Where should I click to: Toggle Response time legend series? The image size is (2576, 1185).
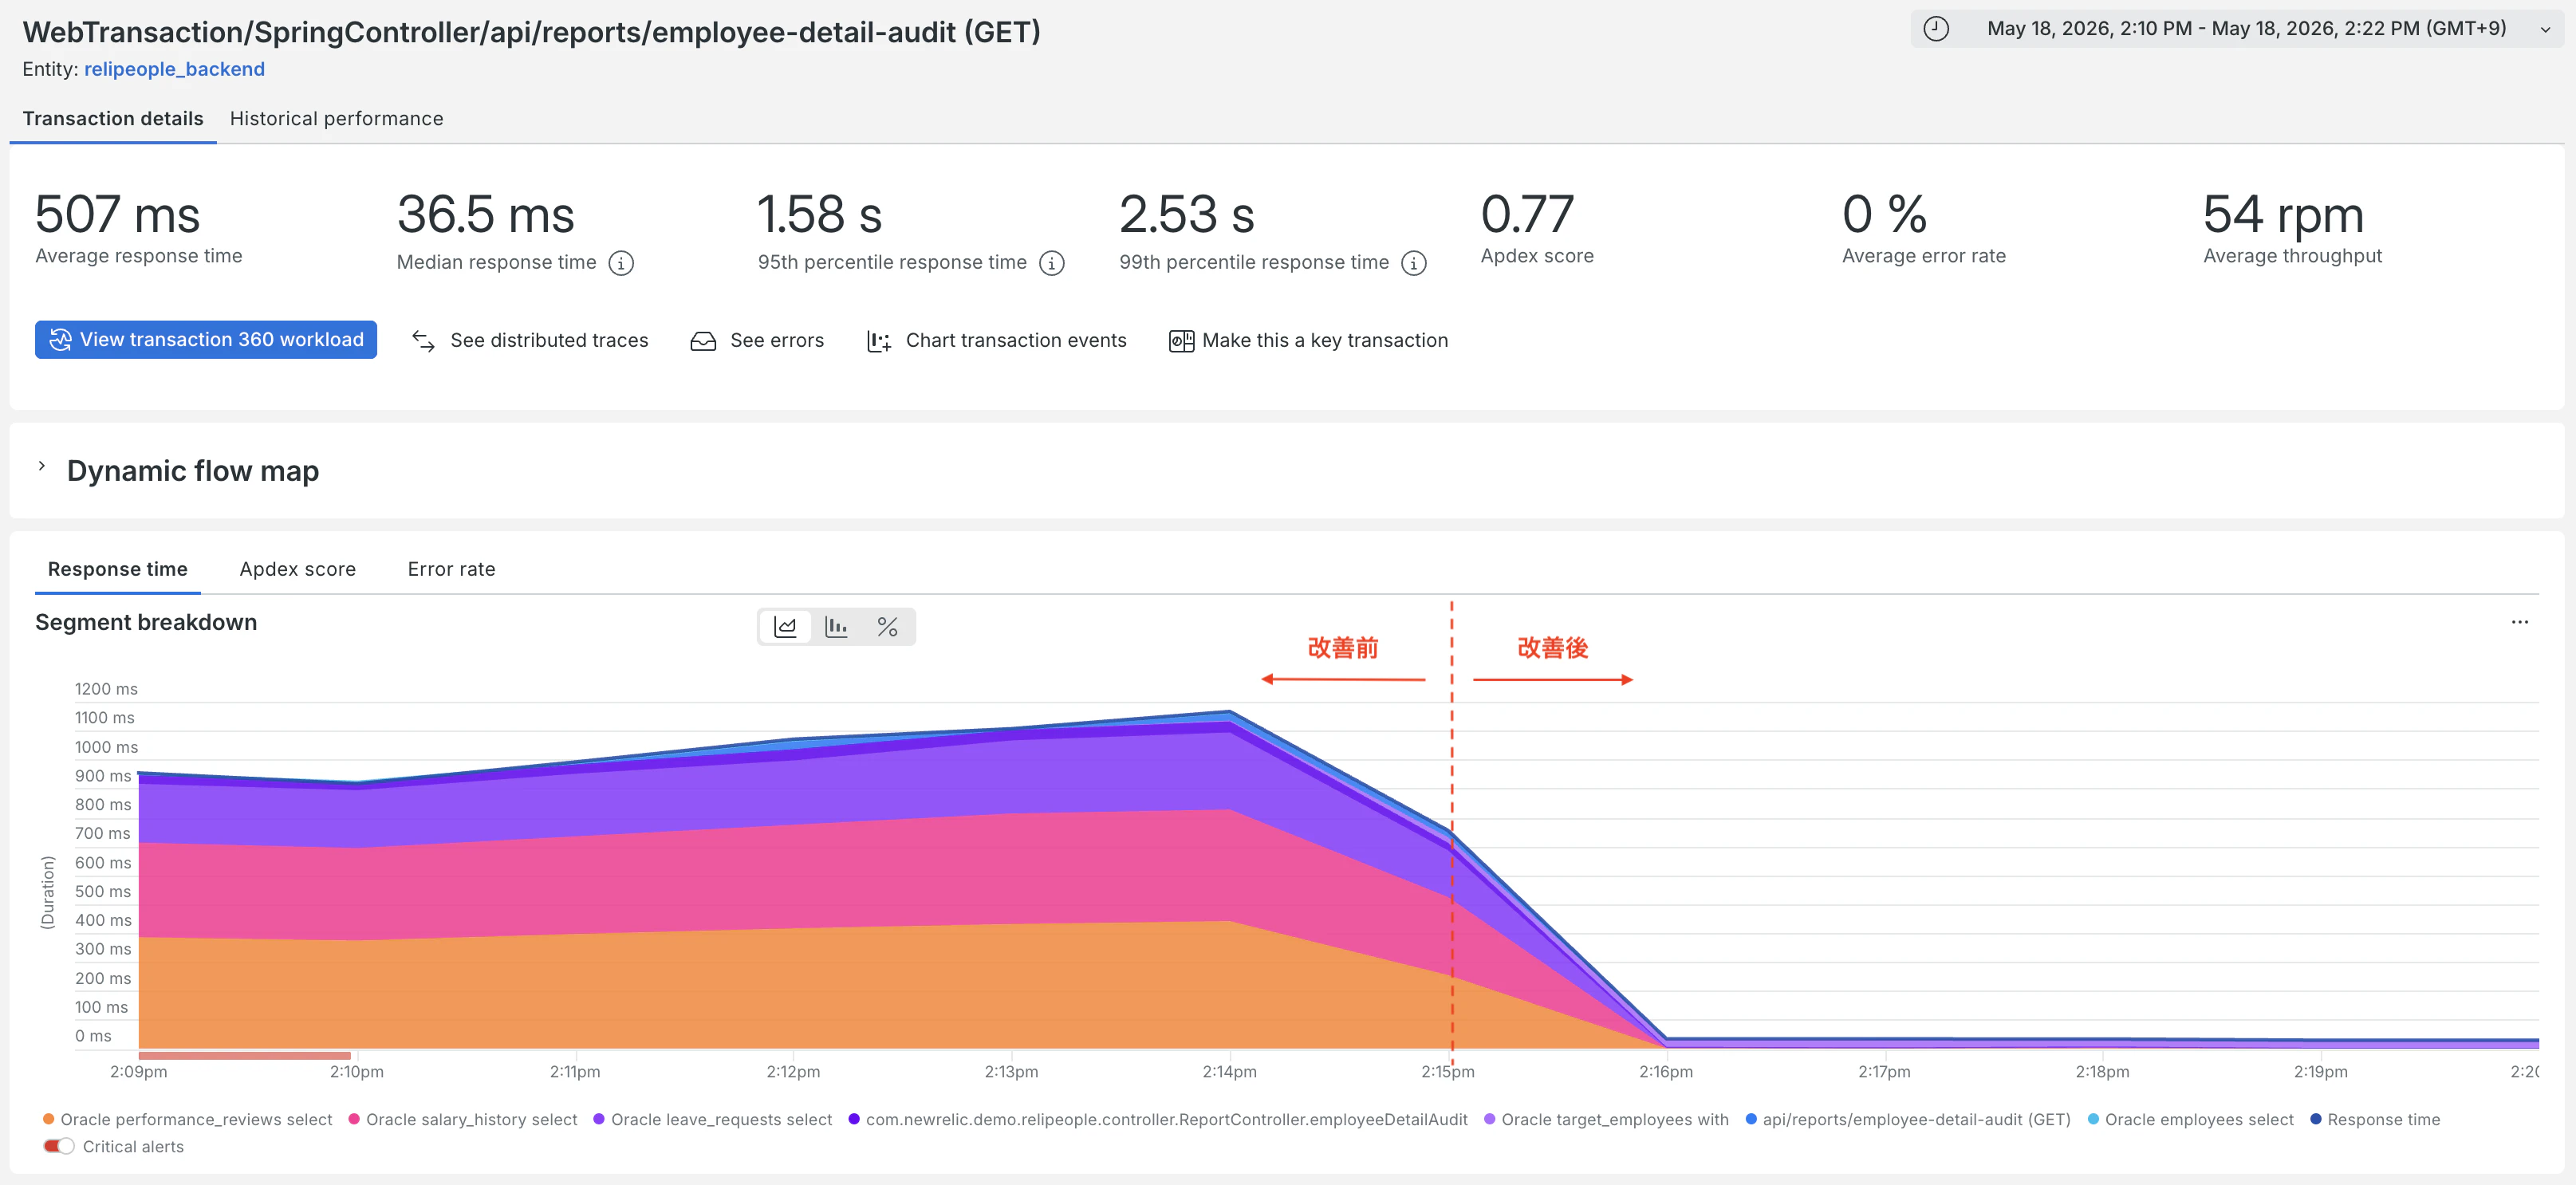tap(2375, 1119)
